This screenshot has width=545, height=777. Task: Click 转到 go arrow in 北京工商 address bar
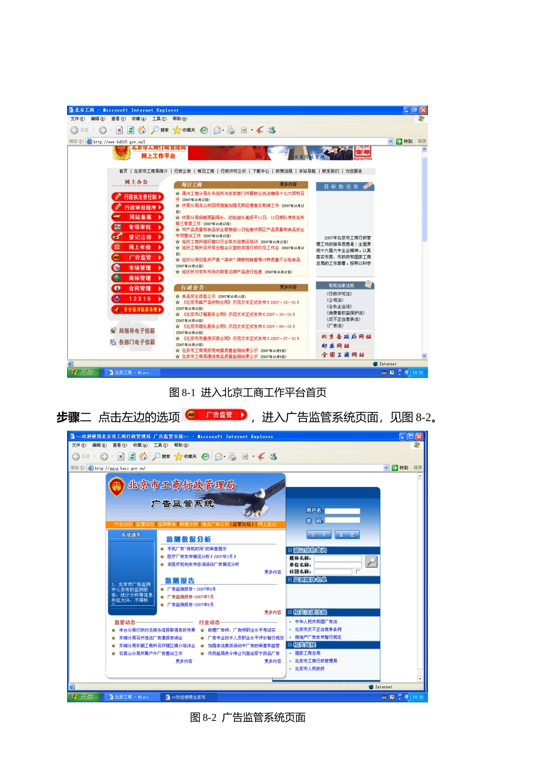tap(399, 141)
